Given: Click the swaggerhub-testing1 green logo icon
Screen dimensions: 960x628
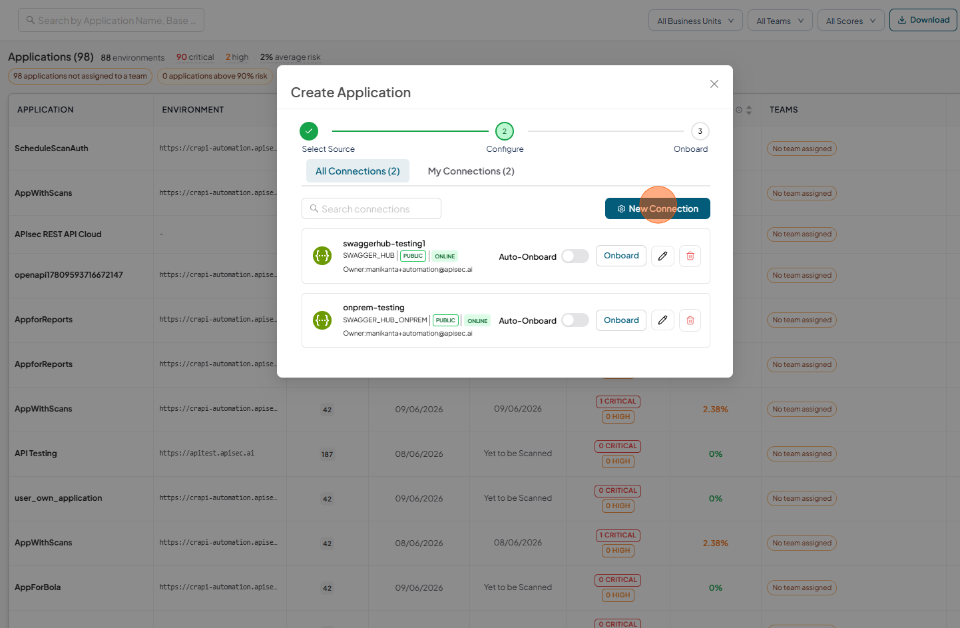Looking at the screenshot, I should (322, 256).
